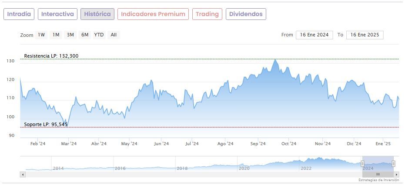This screenshot has height=185, width=405.
Task: Click the scrollbar thumb in the navigator
Action: (378, 174)
